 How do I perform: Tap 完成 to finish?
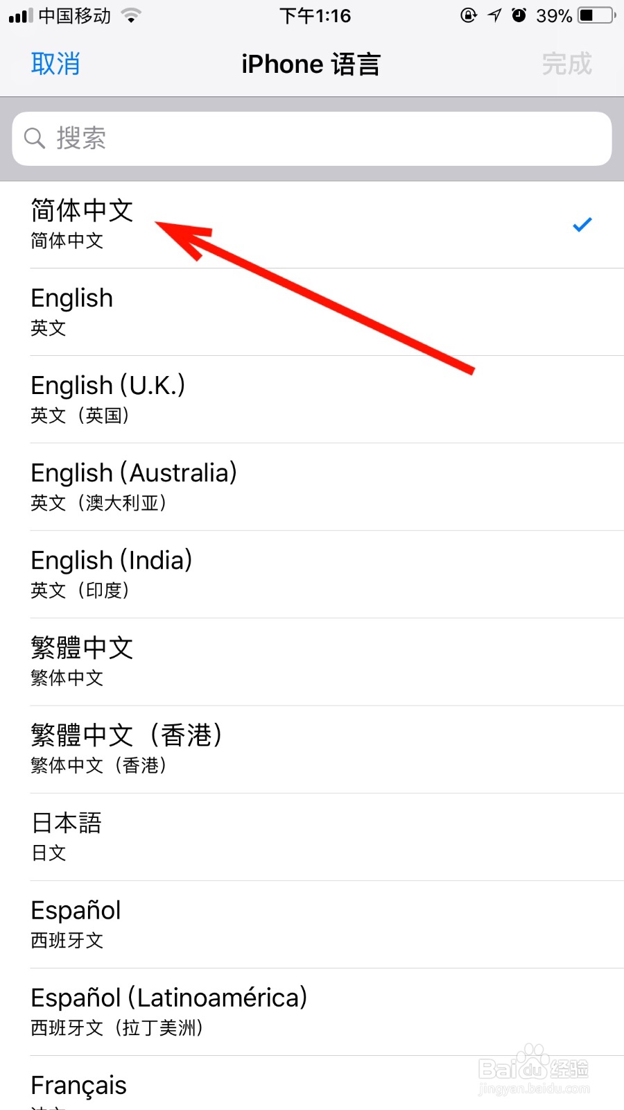click(x=567, y=64)
